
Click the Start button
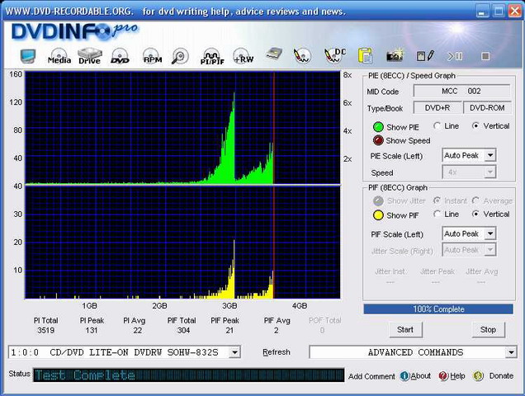tap(405, 330)
